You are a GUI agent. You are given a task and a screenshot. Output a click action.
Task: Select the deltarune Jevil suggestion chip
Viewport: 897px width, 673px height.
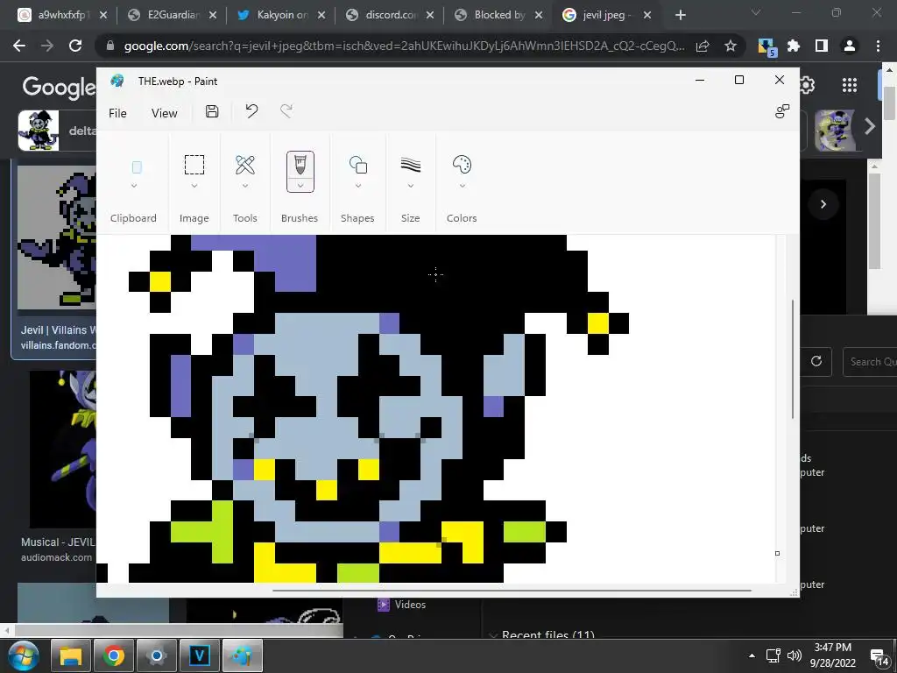pos(57,131)
